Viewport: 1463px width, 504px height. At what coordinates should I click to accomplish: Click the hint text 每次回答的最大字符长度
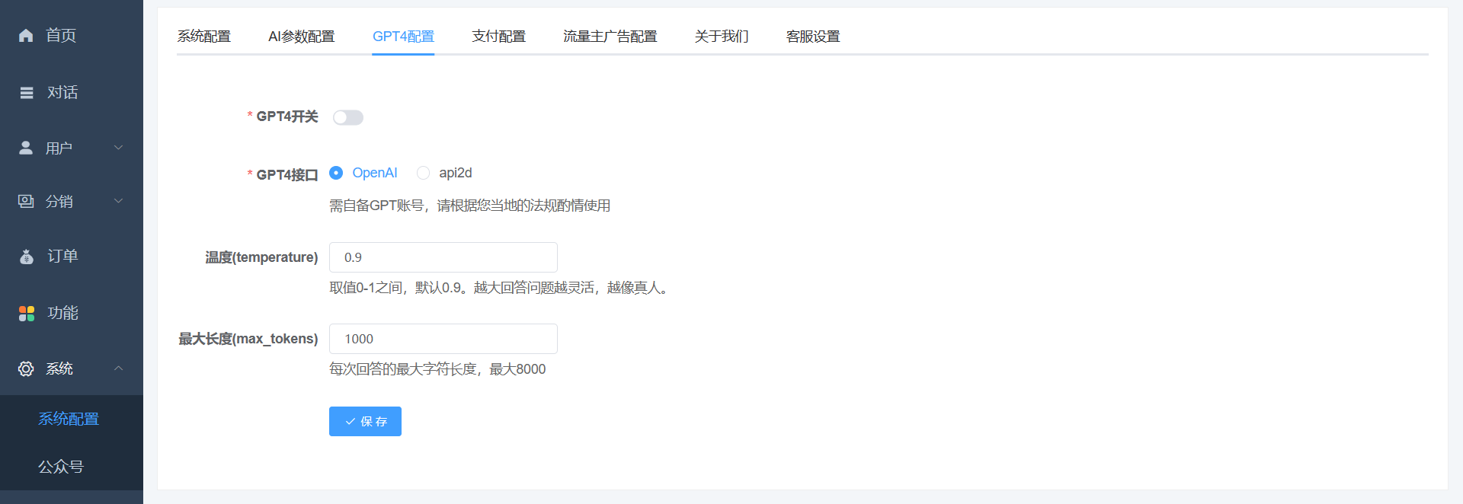[403, 369]
